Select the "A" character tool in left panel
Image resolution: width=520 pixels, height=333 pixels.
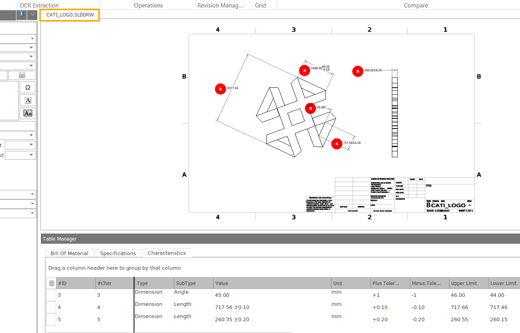tap(28, 100)
